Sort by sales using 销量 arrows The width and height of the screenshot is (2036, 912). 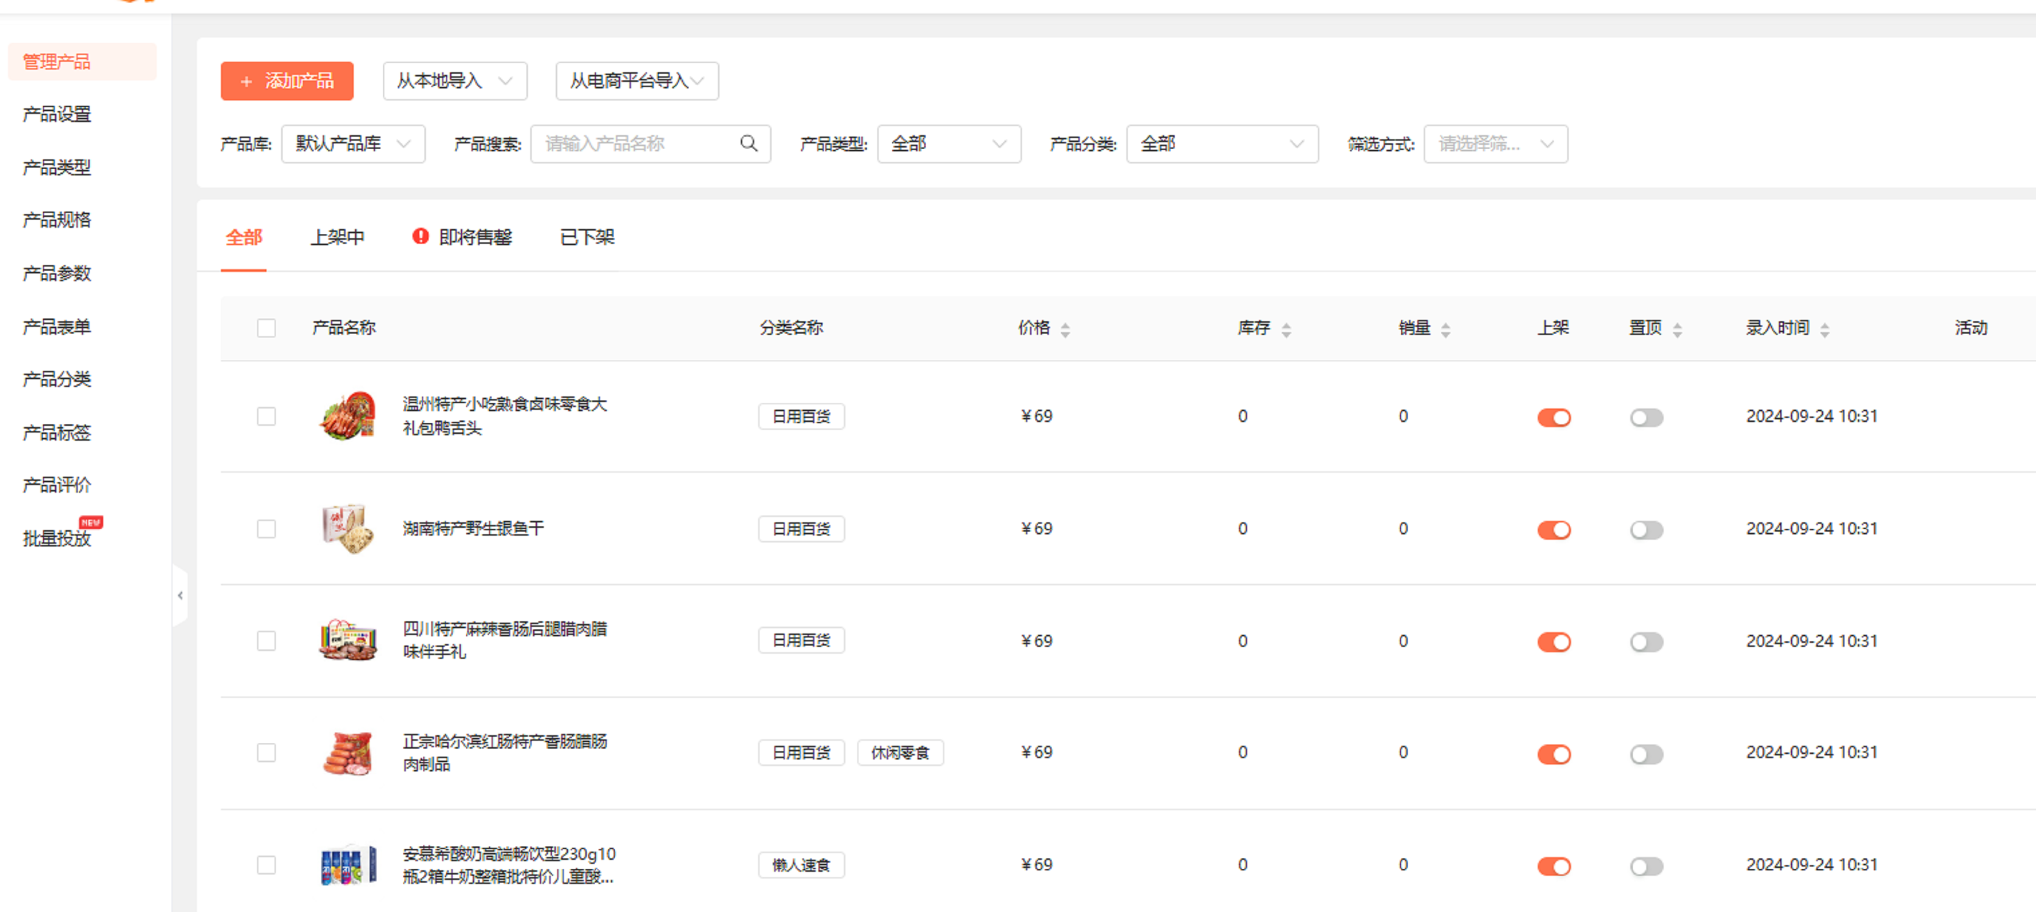point(1445,329)
